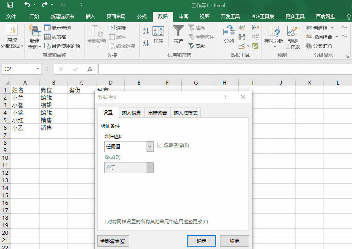Screen dimensions: 352x249
Task: Switch to Page Layout (页面布局) tab
Action: [x=116, y=16]
